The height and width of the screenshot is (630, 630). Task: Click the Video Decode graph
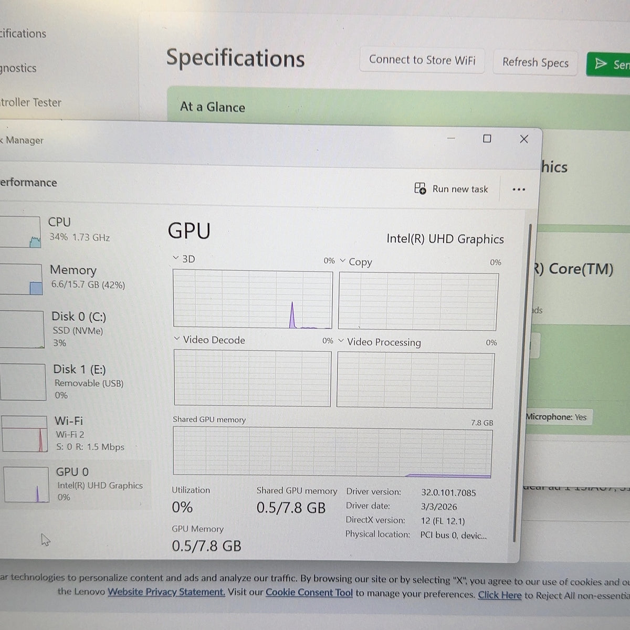point(252,378)
